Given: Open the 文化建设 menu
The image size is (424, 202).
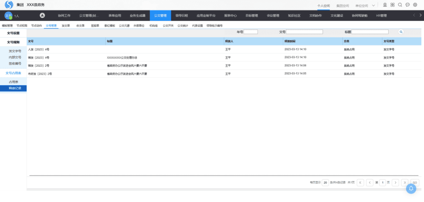Looking at the screenshot, I should pos(337,16).
